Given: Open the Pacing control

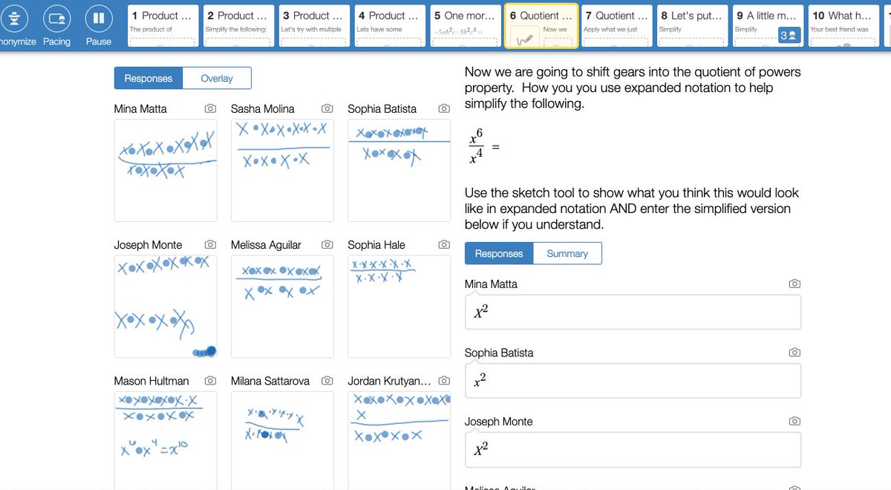Looking at the screenshot, I should point(56,18).
